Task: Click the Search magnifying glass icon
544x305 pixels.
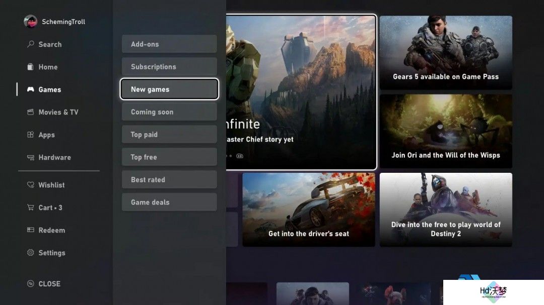Action: click(31, 44)
